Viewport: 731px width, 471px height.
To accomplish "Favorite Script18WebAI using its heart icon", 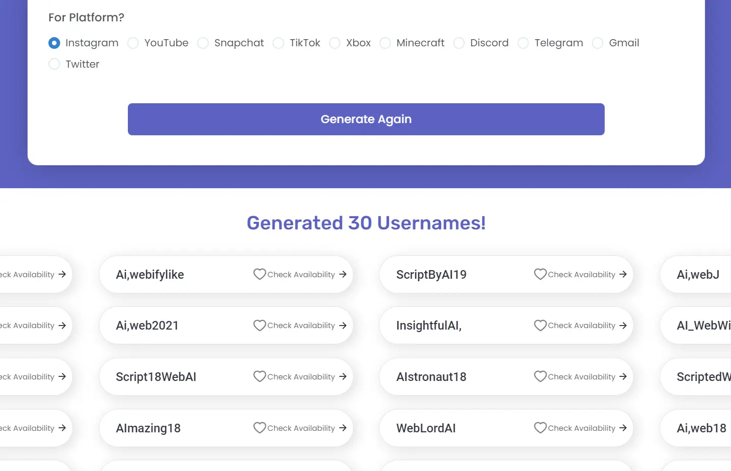I will pos(260,376).
